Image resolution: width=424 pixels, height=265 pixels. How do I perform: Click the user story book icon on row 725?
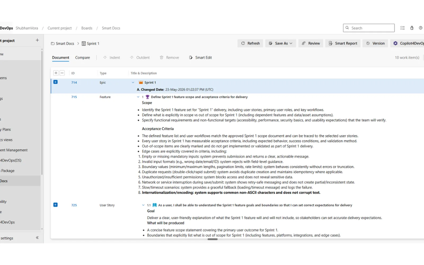155,205
